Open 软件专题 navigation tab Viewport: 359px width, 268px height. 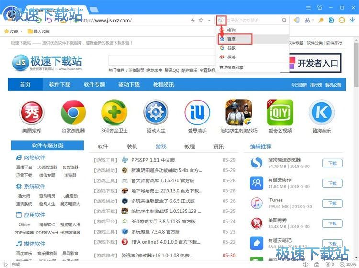tap(94, 84)
